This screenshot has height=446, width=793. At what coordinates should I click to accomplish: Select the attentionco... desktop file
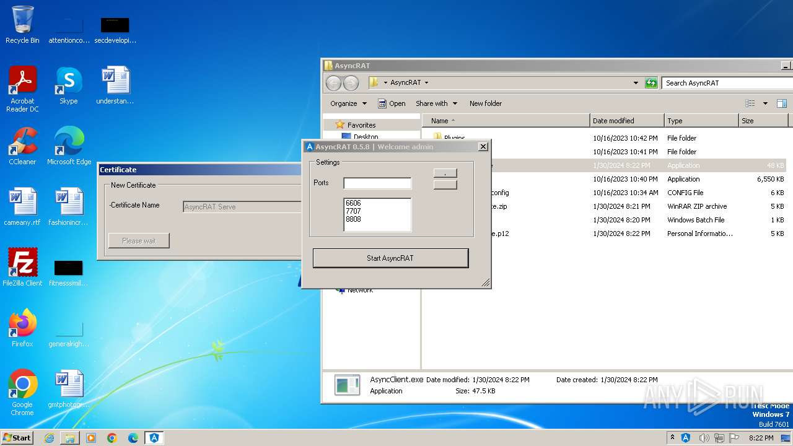coord(69,30)
